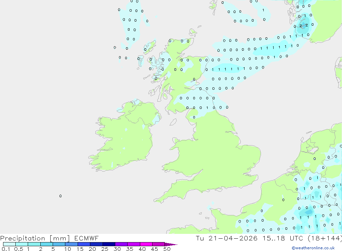
Task: Click the 2–5 mm legend swatch
Action: [47, 244]
